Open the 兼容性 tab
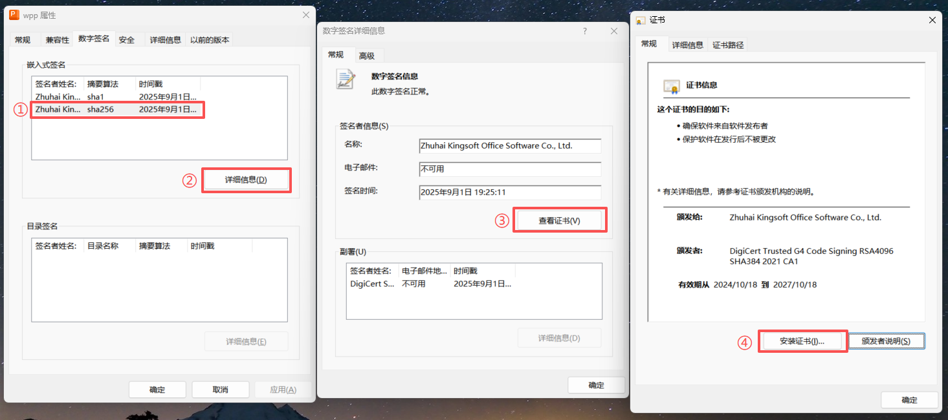948x420 pixels. 58,40
